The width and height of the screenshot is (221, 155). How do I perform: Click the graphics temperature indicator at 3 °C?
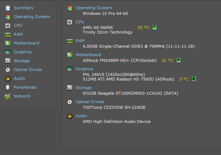click(194, 79)
